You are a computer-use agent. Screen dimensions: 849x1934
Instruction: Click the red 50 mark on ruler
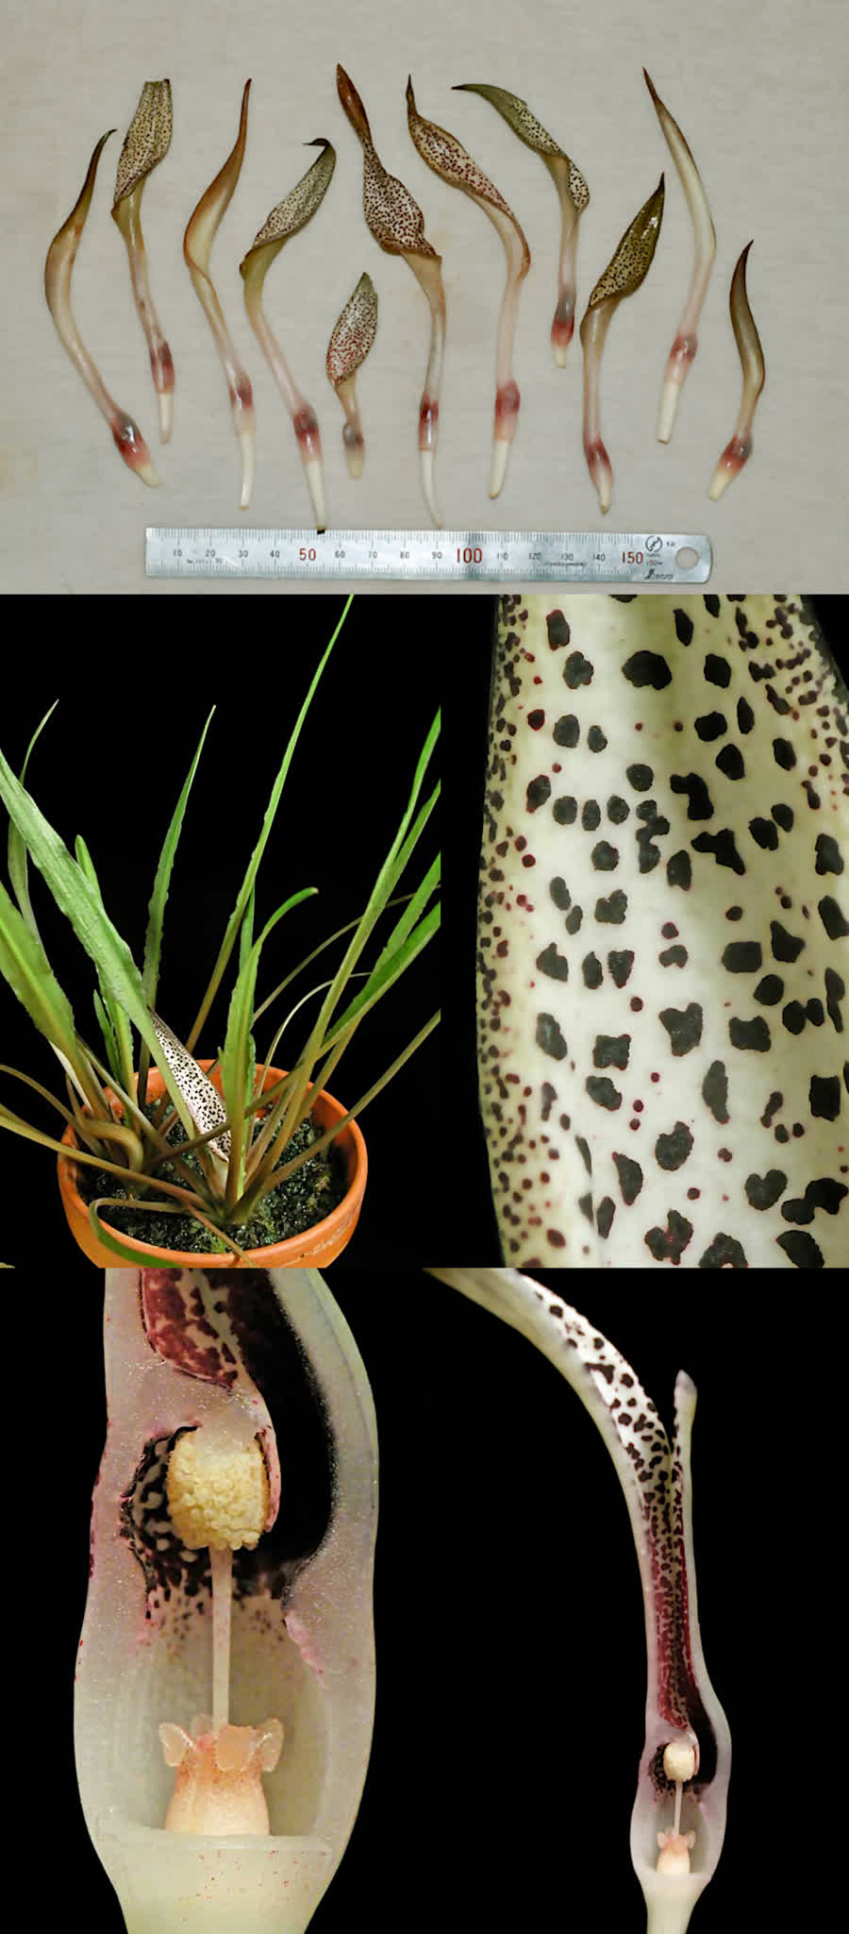[x=308, y=554]
